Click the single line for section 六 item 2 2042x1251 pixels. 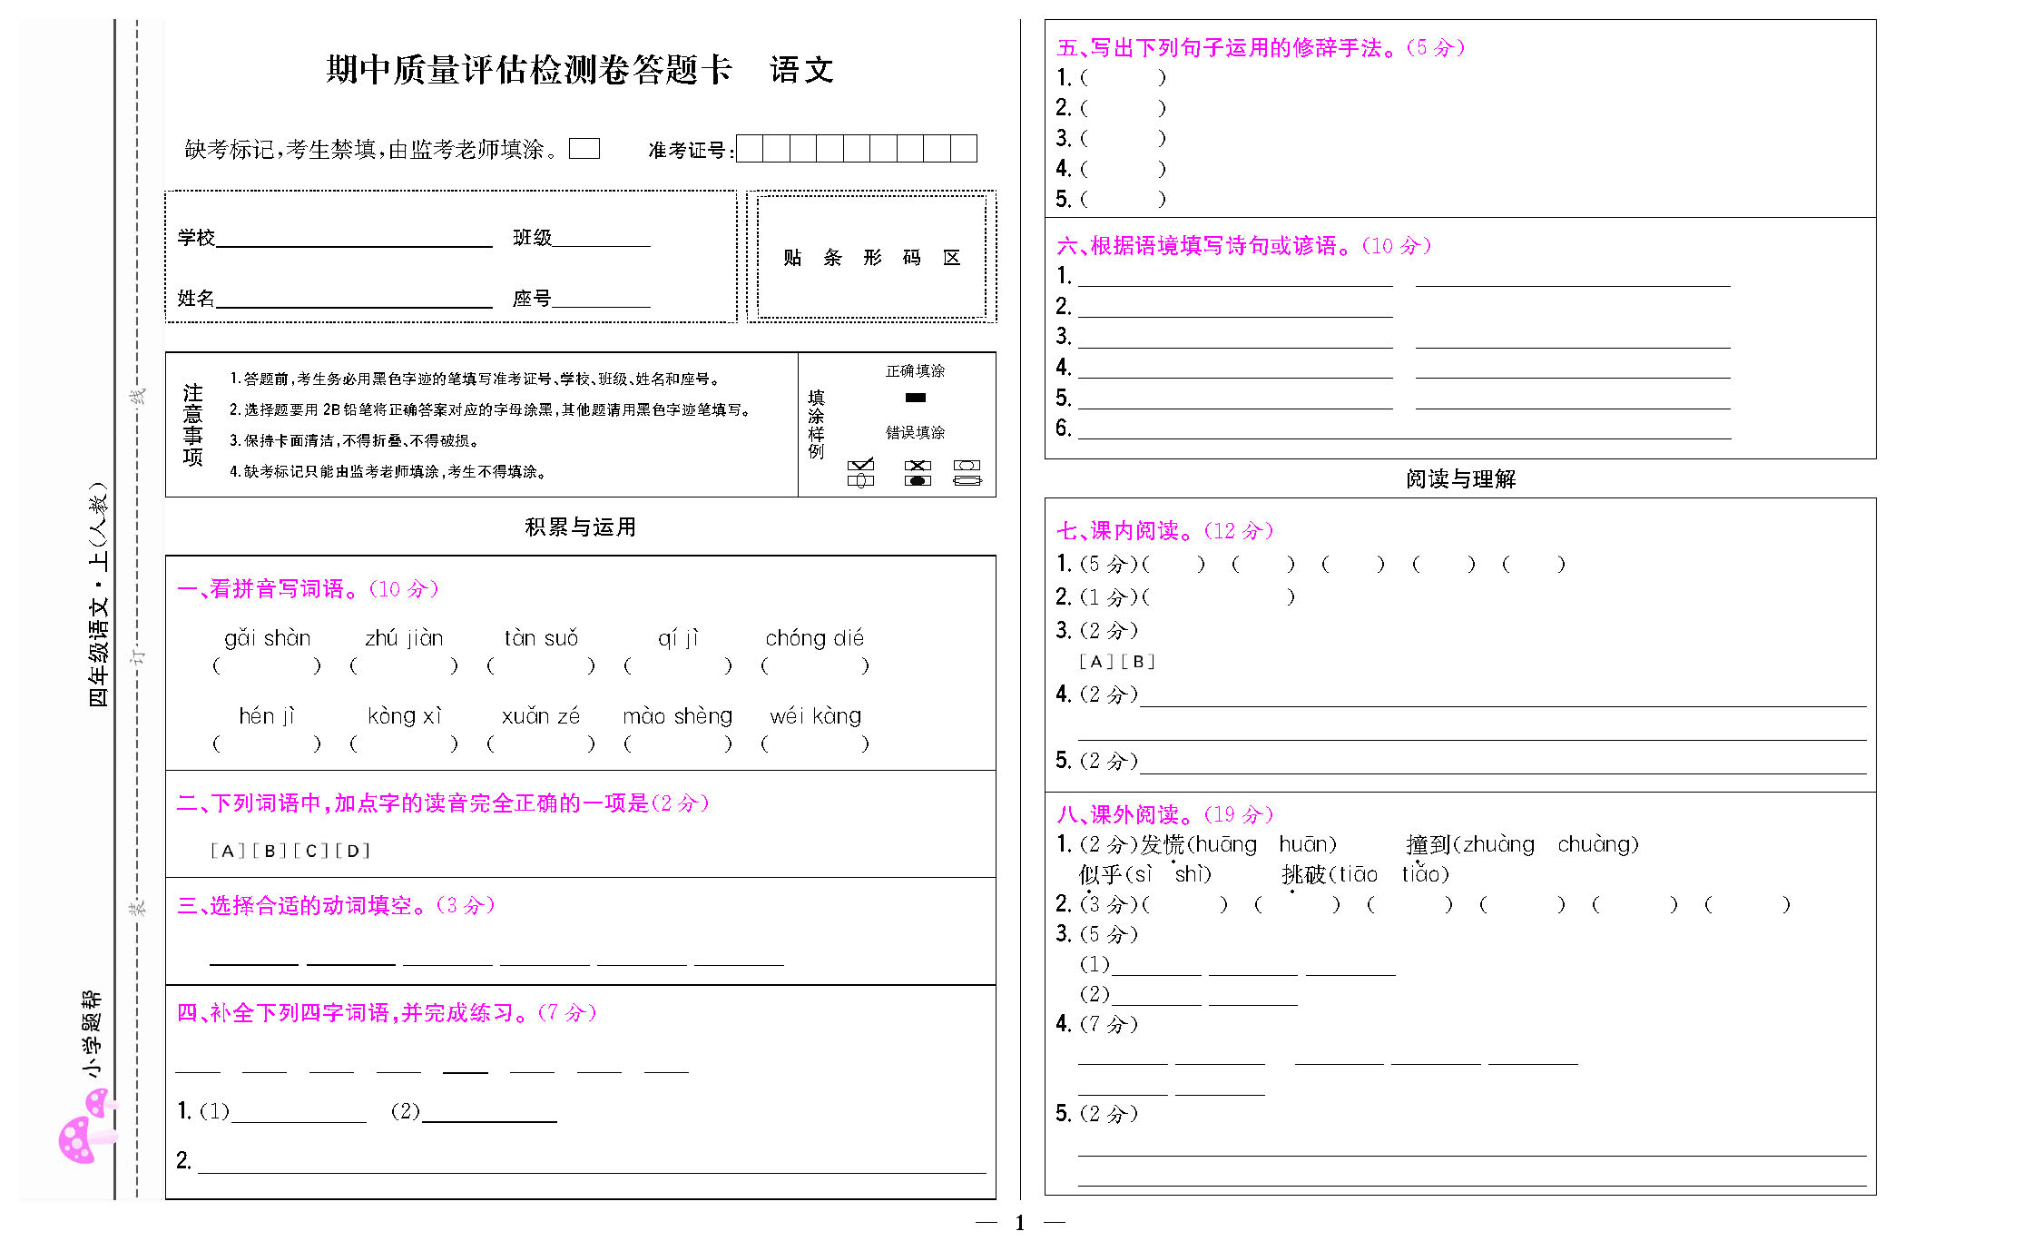(1235, 307)
